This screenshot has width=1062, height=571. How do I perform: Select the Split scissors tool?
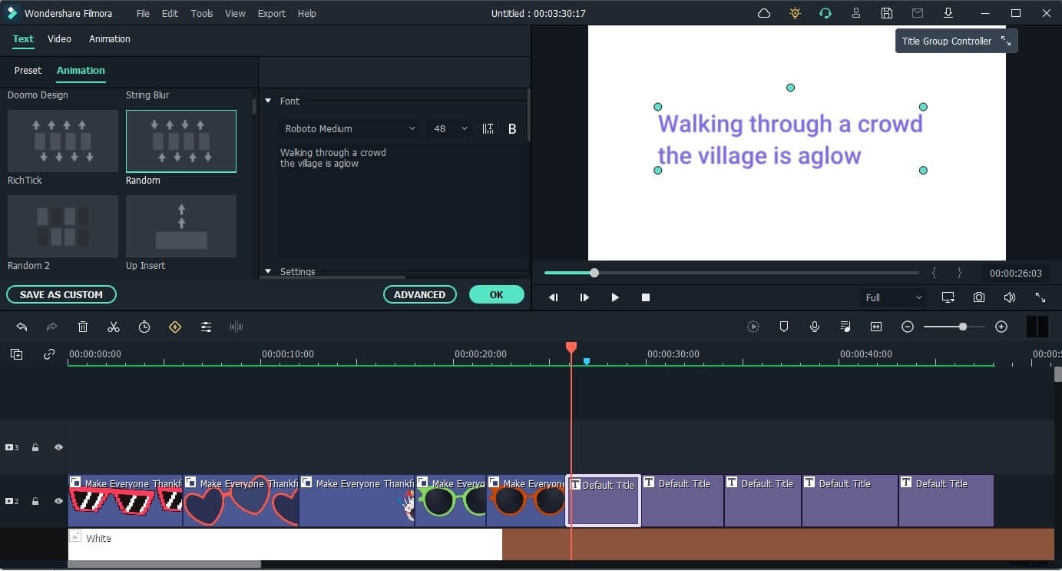pyautogui.click(x=114, y=327)
